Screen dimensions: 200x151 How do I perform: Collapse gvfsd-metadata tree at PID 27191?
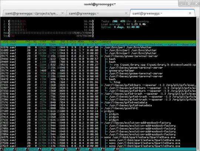[98, 102]
